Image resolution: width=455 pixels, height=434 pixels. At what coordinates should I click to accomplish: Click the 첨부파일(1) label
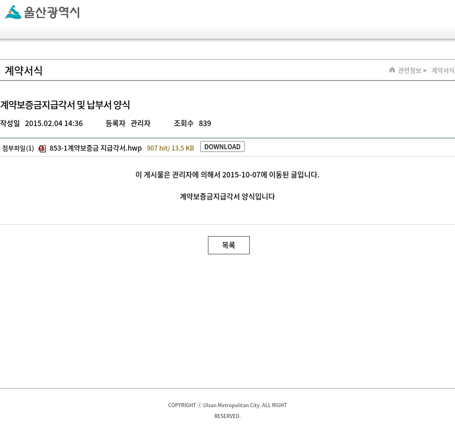pos(18,149)
